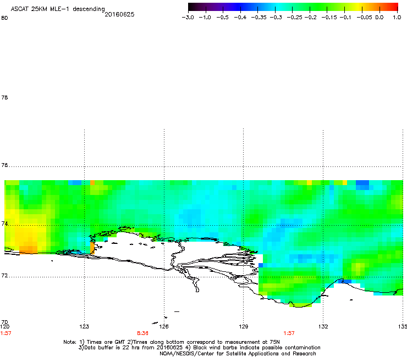This screenshot has width=407, height=357.
Task: Click the -3.0 color scale label
Action: tap(188, 18)
